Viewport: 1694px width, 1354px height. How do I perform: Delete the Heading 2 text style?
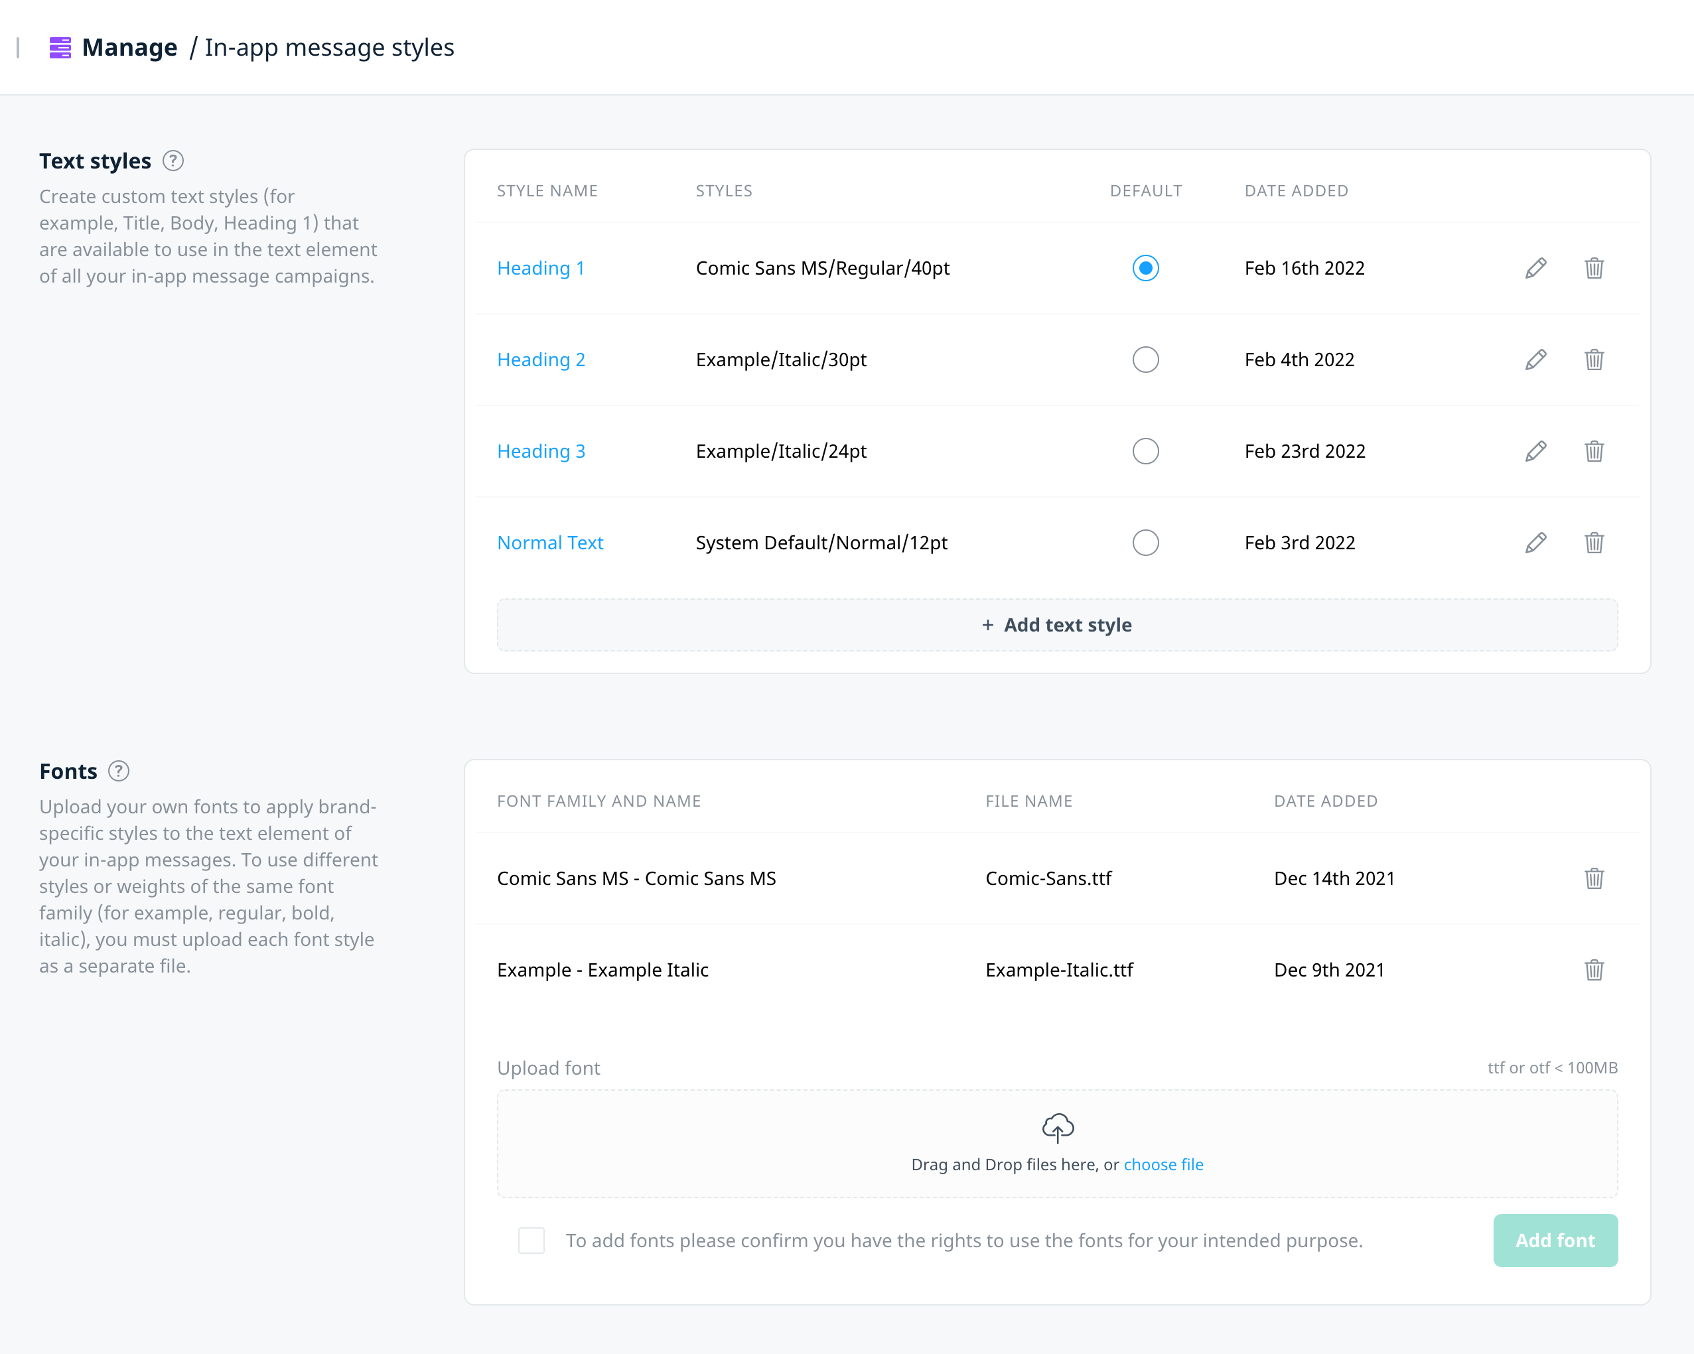coord(1594,360)
